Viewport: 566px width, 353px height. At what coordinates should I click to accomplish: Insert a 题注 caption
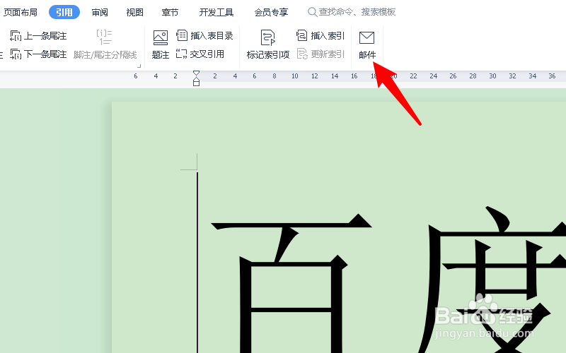click(x=161, y=44)
